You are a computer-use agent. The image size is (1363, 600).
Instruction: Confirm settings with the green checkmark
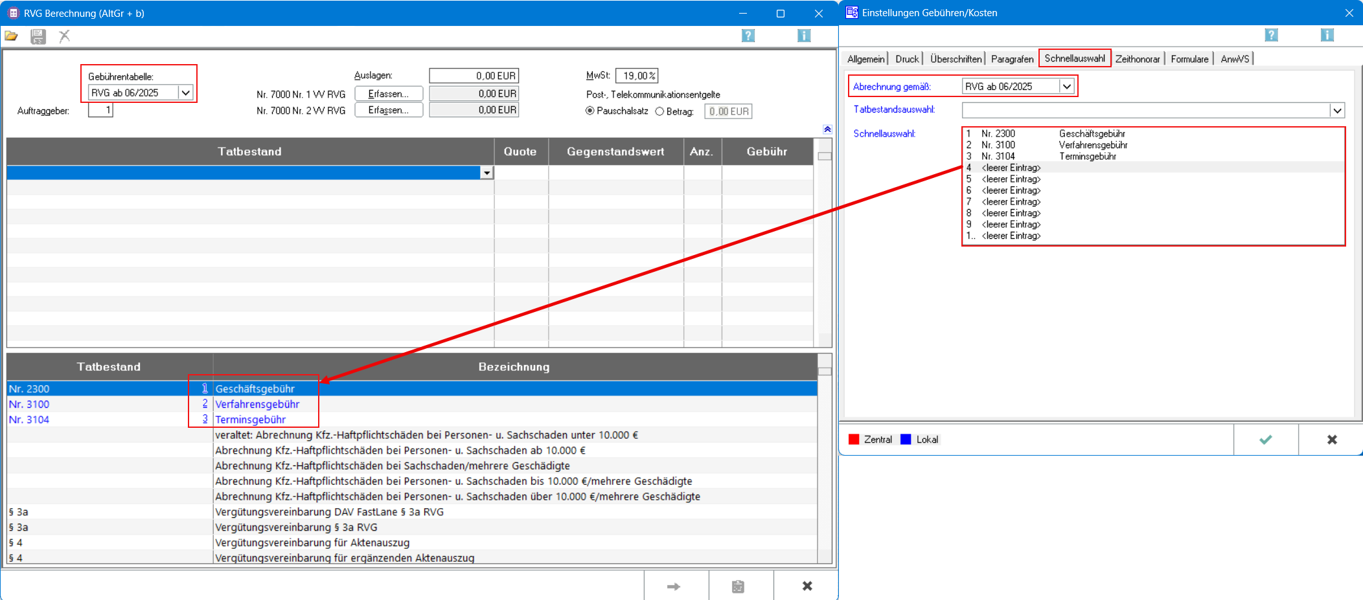click(1265, 439)
